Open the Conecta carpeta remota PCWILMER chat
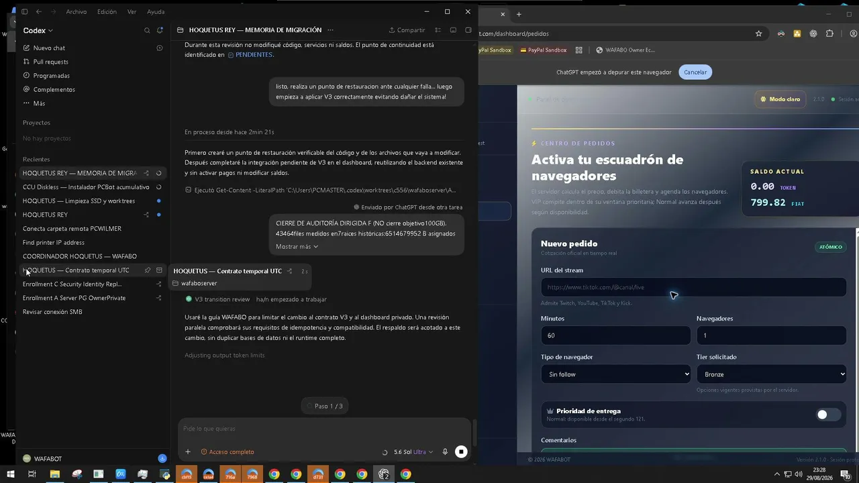859x483 pixels. click(x=93, y=229)
